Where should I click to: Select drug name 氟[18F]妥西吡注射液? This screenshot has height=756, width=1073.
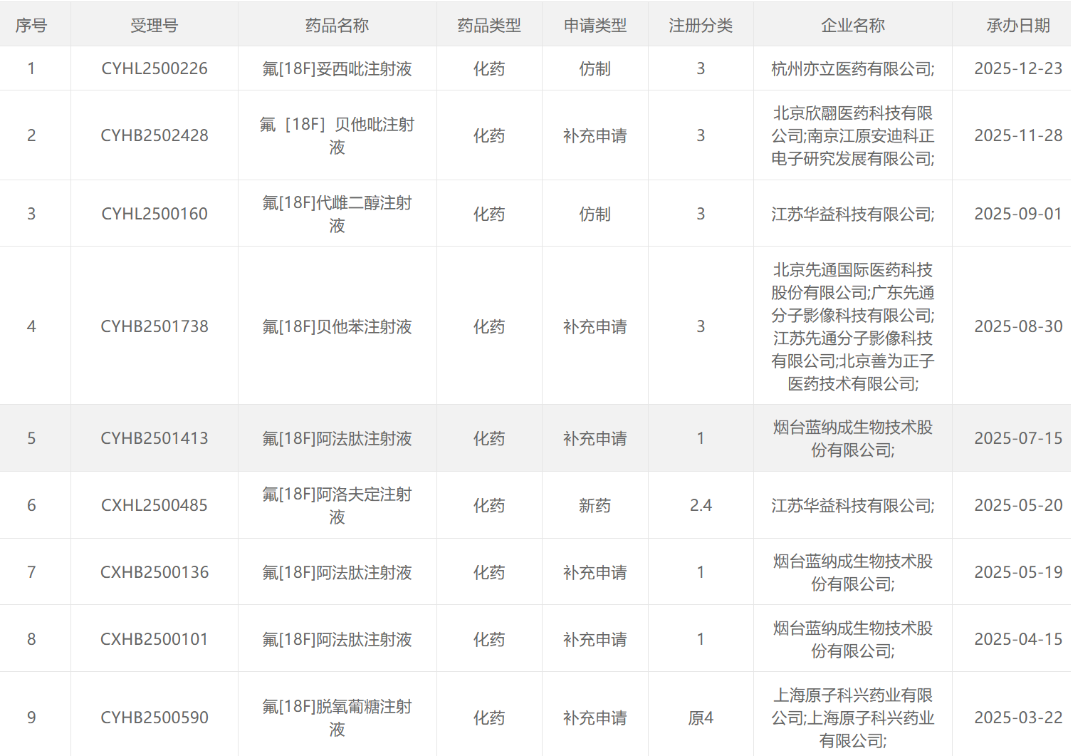337,69
